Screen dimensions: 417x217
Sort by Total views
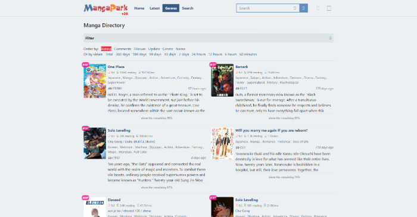pyautogui.click(x=109, y=54)
